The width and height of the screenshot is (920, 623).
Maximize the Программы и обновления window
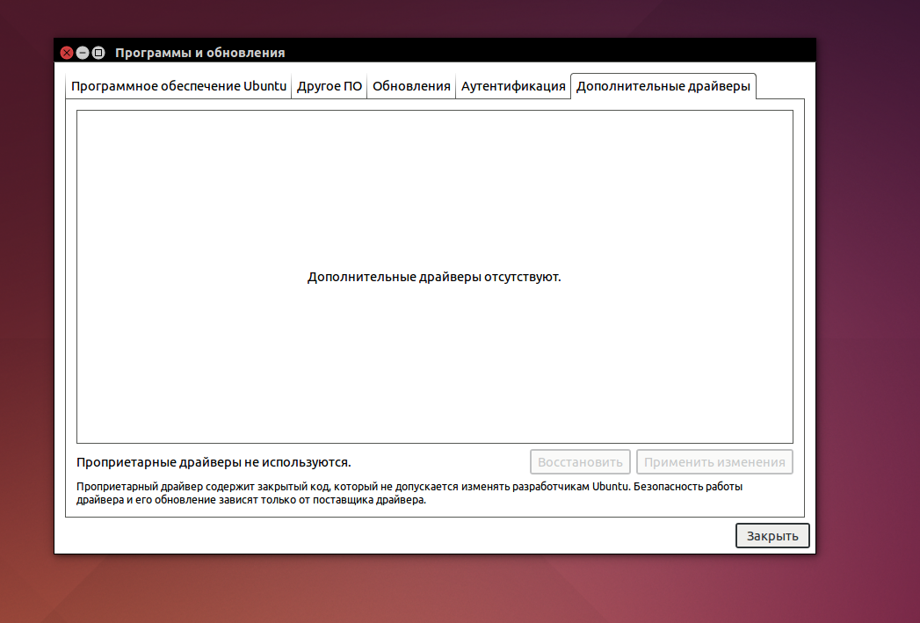coord(98,53)
